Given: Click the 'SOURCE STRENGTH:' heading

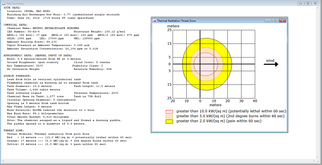Looking at the screenshot, I should [x=17, y=76].
